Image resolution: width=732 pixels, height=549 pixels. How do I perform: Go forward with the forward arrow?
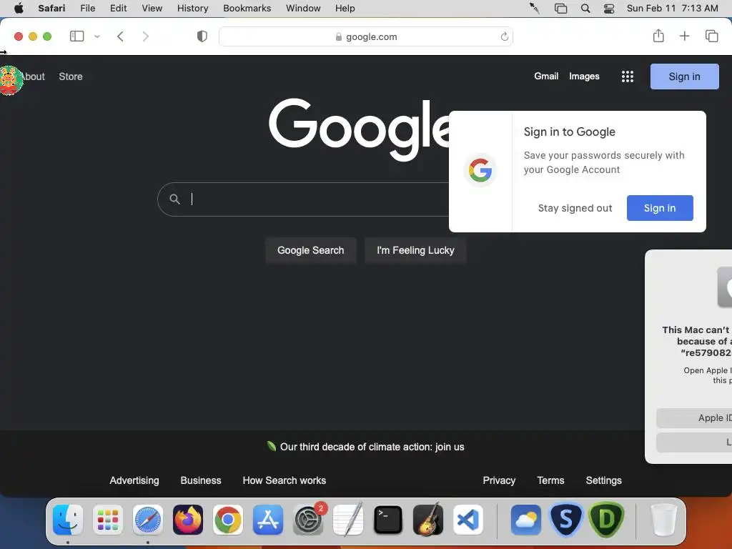click(146, 36)
